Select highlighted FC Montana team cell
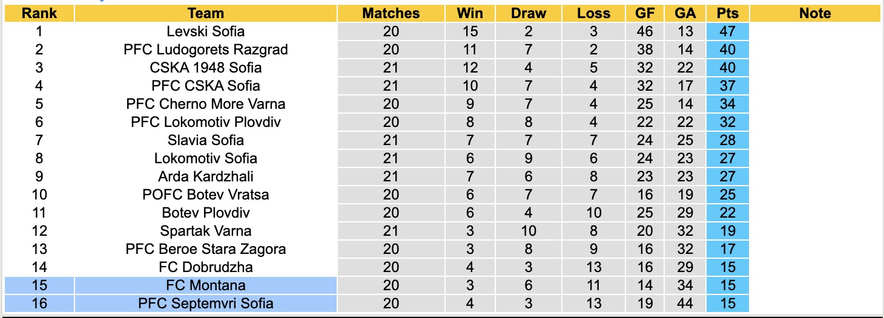The width and height of the screenshot is (884, 318). click(206, 285)
